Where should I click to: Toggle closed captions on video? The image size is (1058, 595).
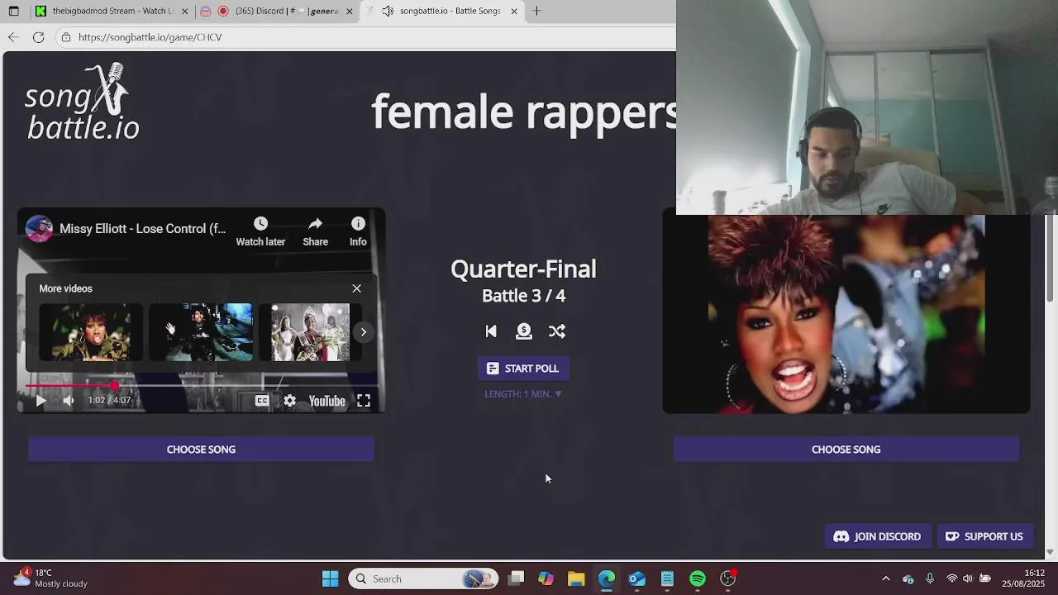click(262, 401)
